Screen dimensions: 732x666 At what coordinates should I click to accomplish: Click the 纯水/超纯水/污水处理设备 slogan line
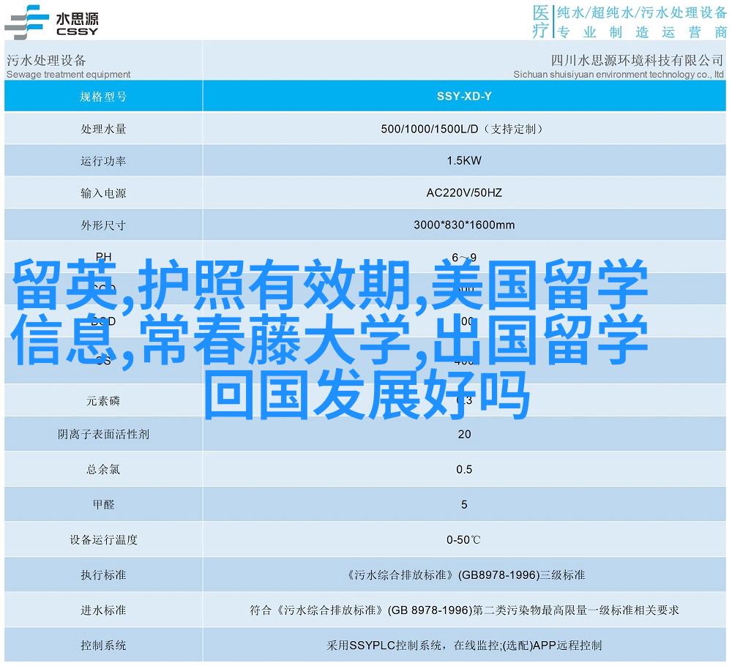[x=642, y=12]
